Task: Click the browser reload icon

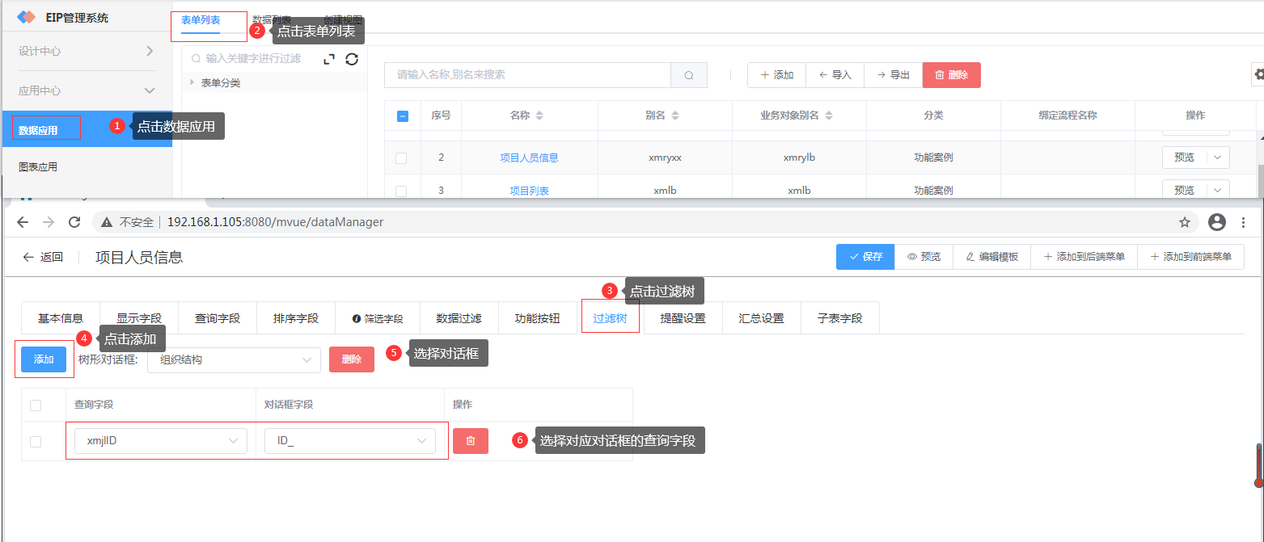Action: coord(74,222)
